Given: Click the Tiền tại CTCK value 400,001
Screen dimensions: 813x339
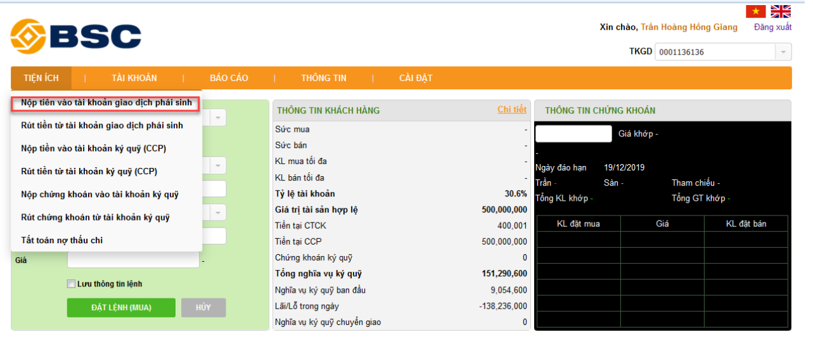Looking at the screenshot, I should (512, 226).
